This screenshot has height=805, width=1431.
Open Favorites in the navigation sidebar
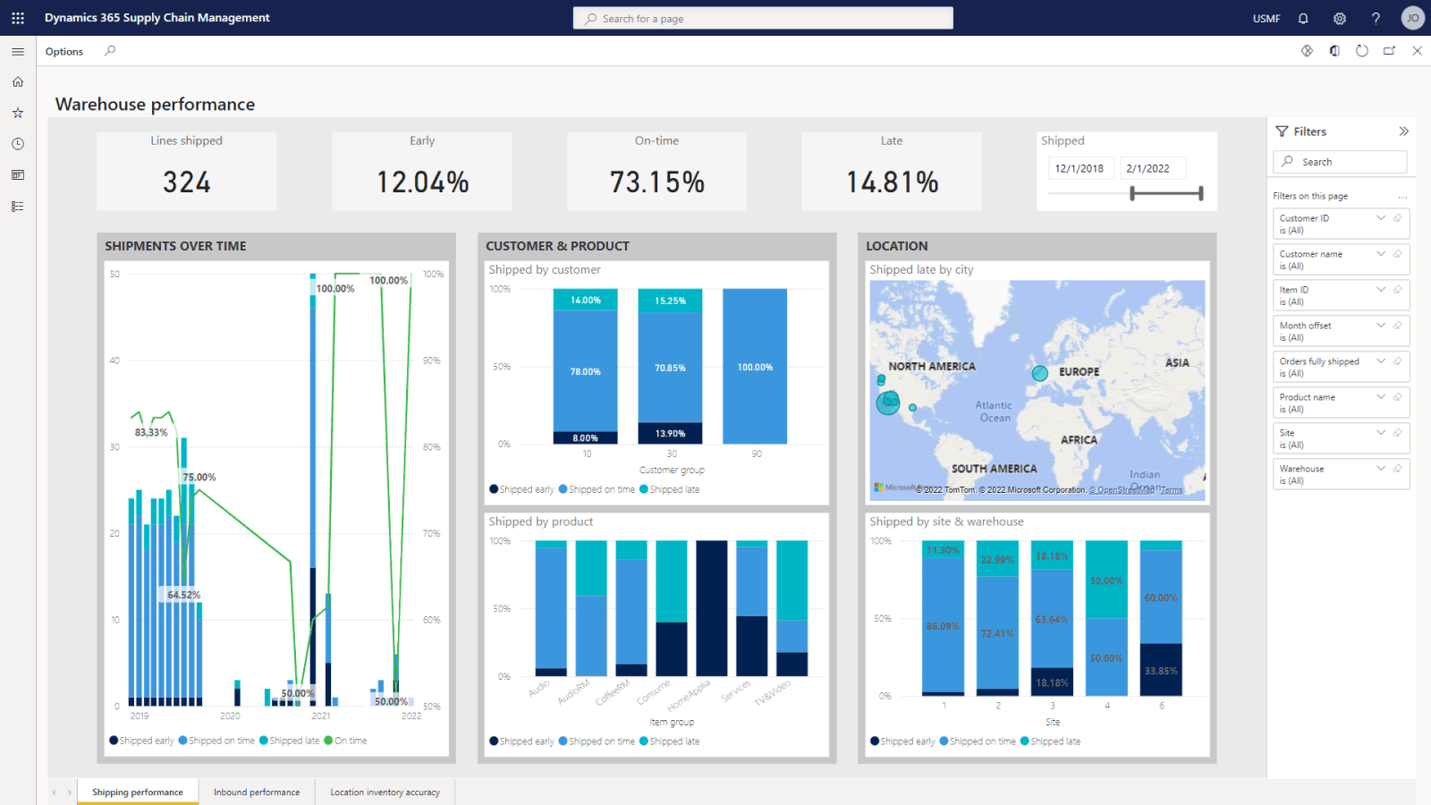click(x=18, y=113)
